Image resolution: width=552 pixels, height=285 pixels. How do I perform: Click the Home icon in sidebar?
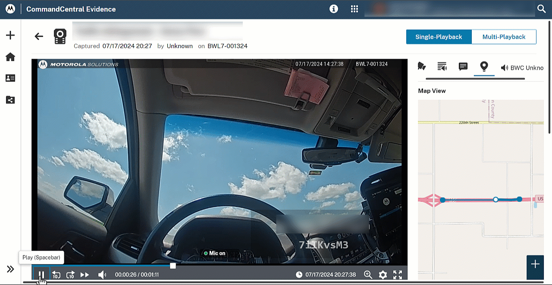coord(10,57)
